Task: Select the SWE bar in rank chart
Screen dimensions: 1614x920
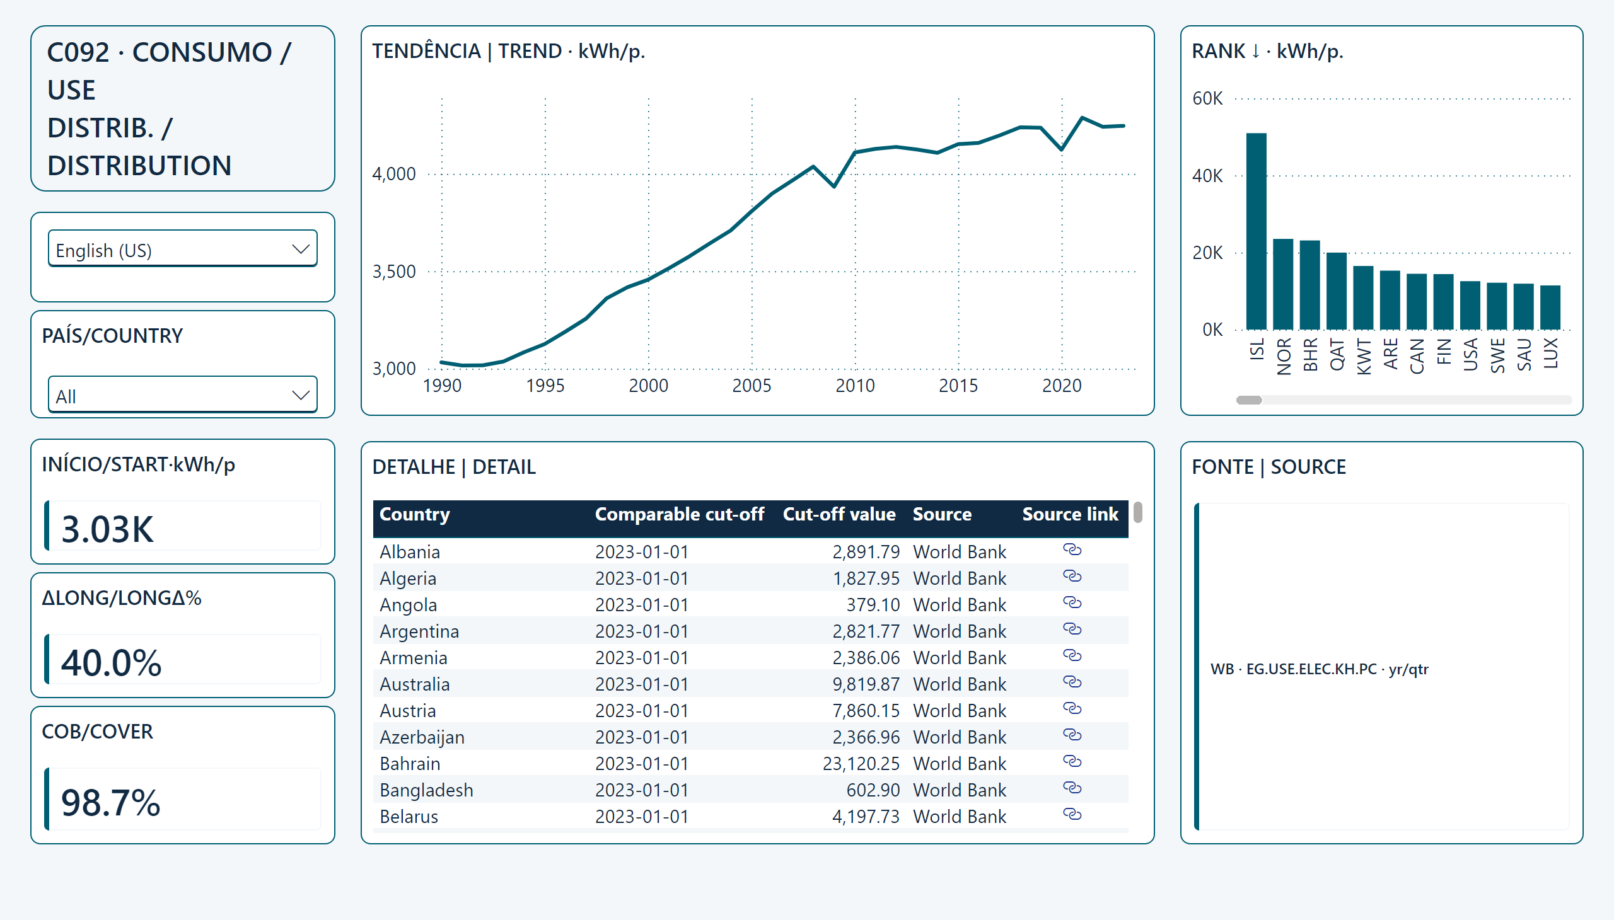Action: [x=1497, y=306]
